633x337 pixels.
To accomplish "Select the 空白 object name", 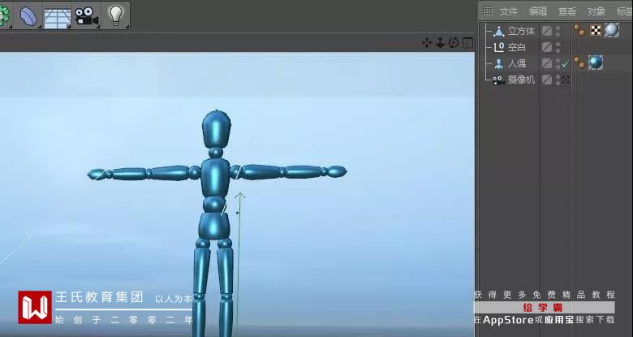I will [x=517, y=47].
